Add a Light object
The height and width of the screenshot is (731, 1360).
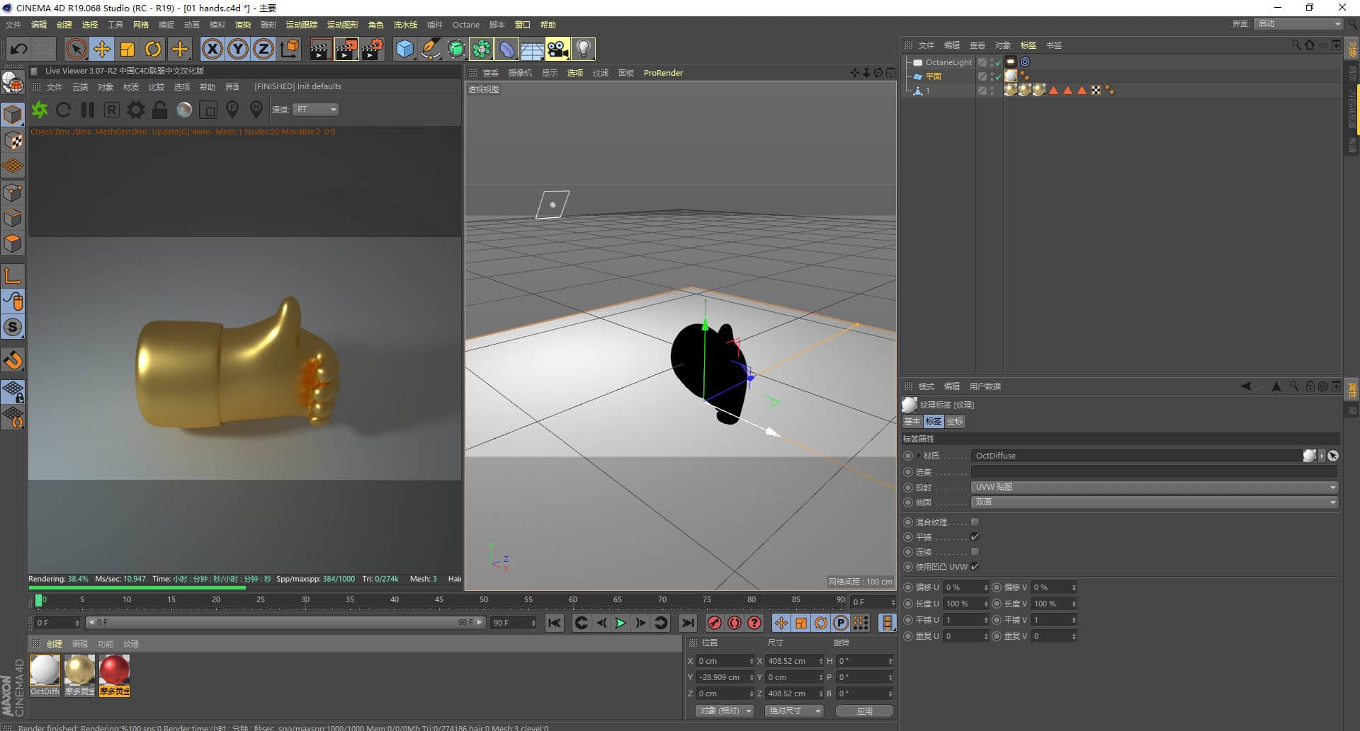(583, 49)
